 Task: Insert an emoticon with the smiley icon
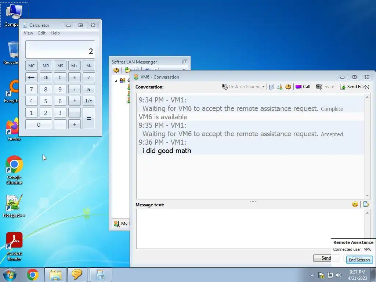(355, 204)
